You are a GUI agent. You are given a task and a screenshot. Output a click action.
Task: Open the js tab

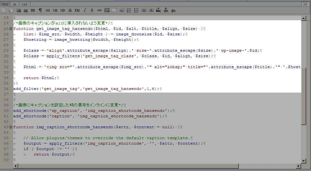[15, 4]
